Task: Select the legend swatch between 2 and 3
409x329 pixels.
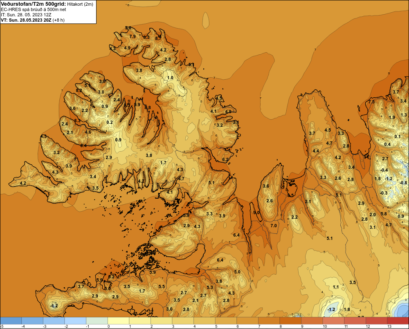Action: coord(162,320)
